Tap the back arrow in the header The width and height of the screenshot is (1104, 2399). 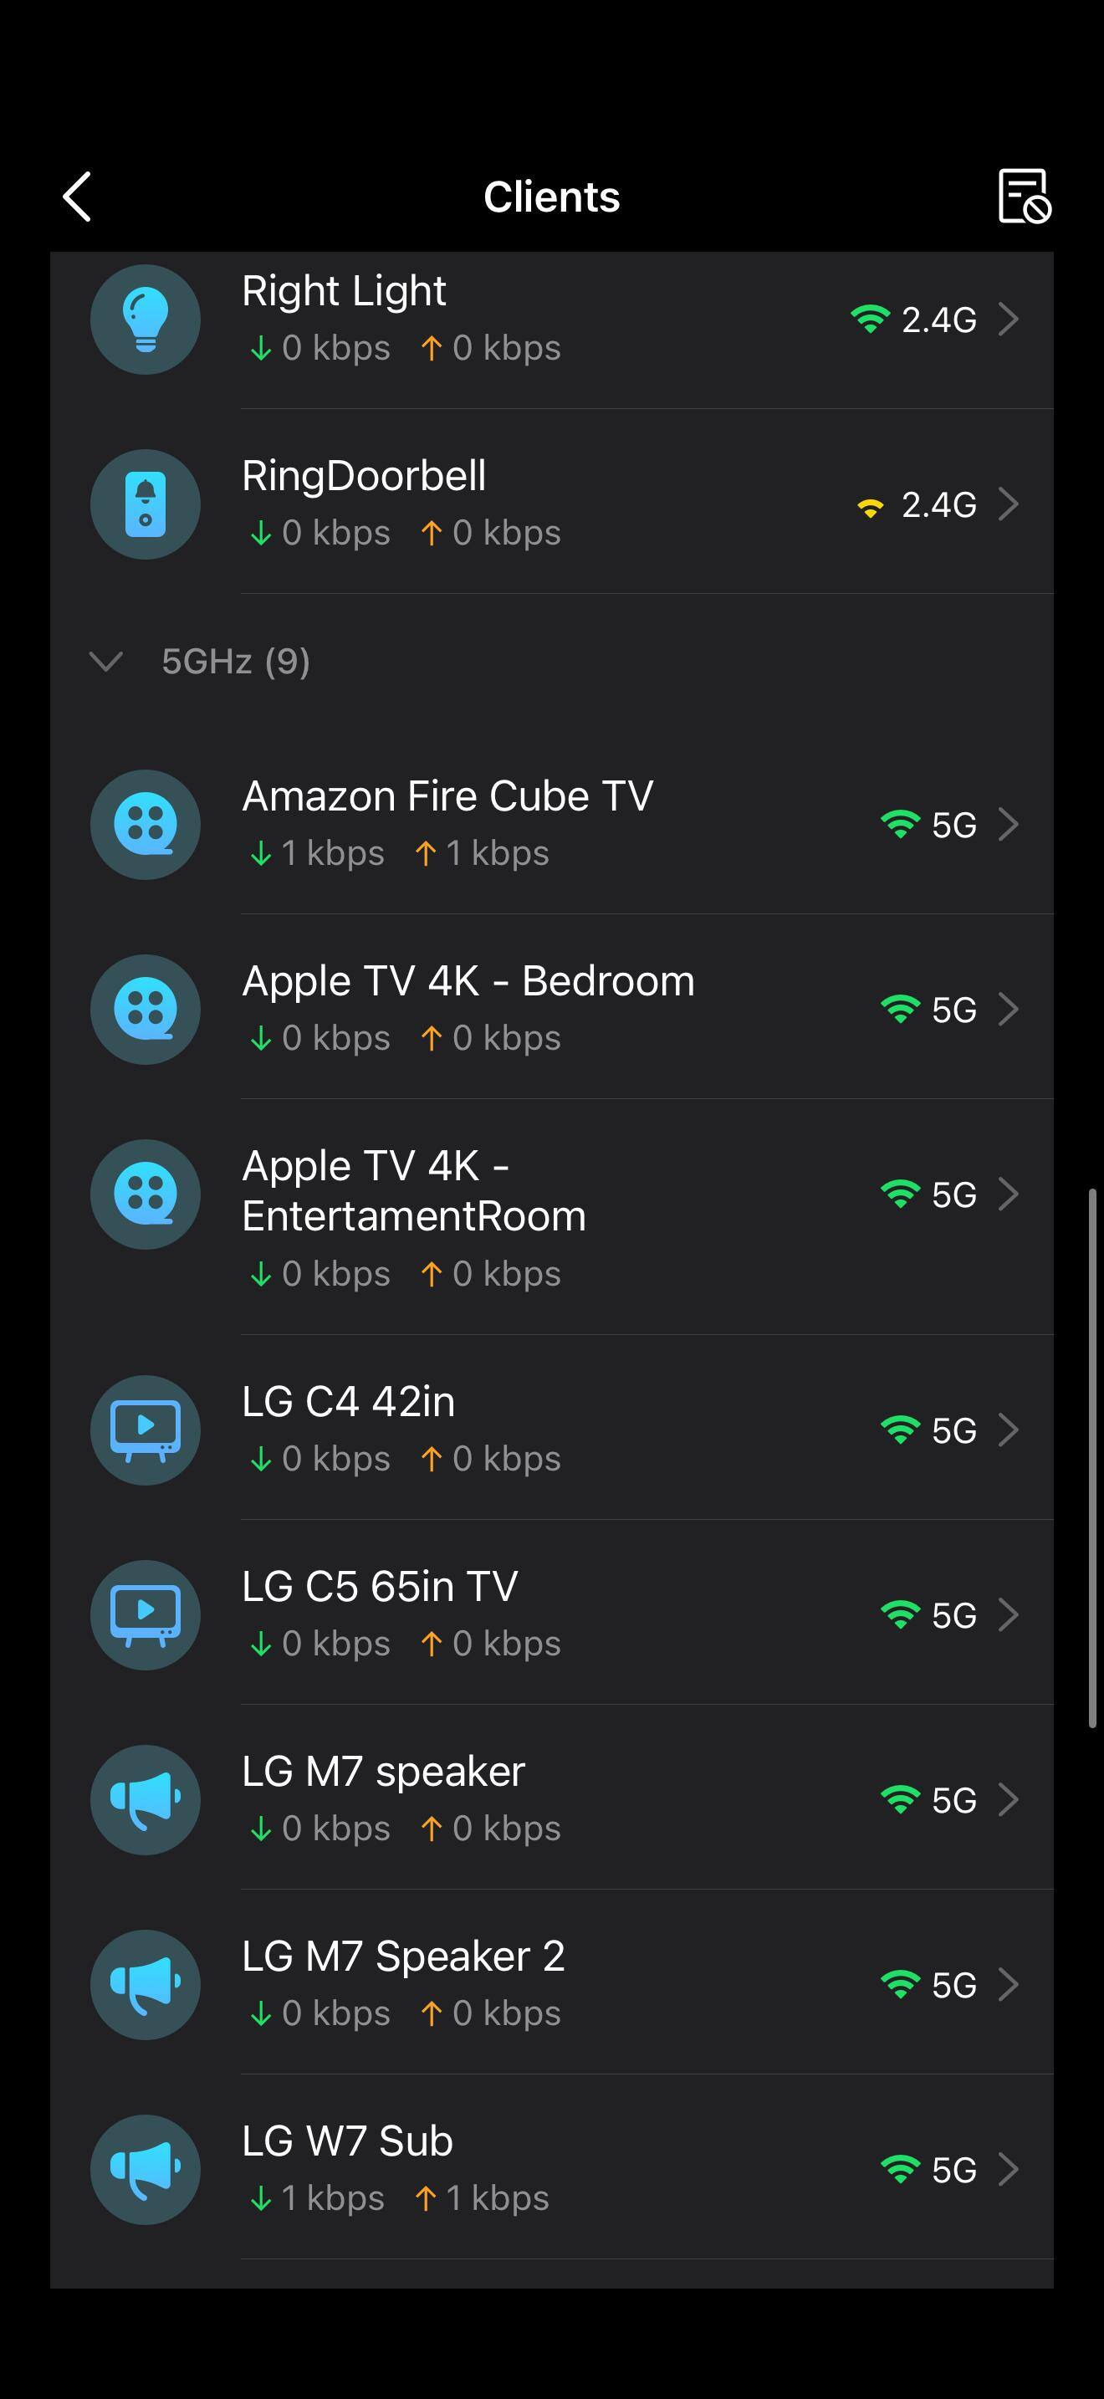(77, 197)
